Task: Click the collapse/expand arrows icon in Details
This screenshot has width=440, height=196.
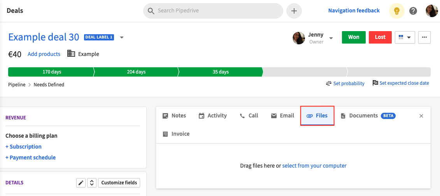Action: 91,183
